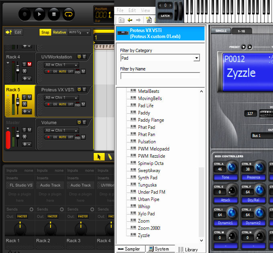Image resolution: width=273 pixels, height=253 pixels.
Task: Switch to the Sampler tab
Action: click(130, 249)
